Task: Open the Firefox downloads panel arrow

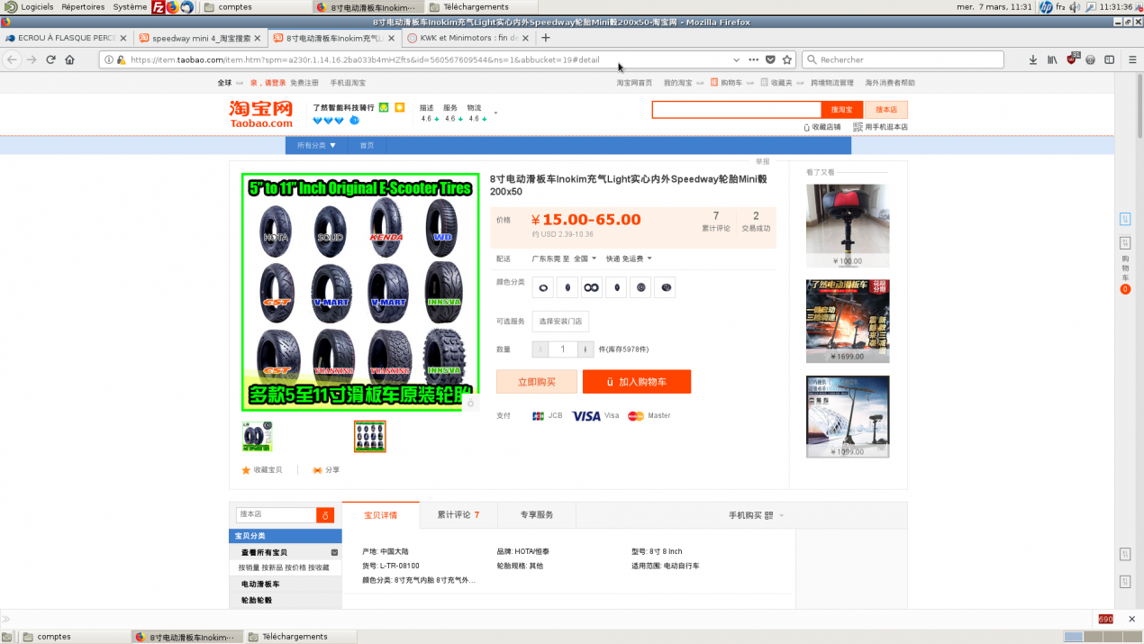Action: tap(1033, 59)
